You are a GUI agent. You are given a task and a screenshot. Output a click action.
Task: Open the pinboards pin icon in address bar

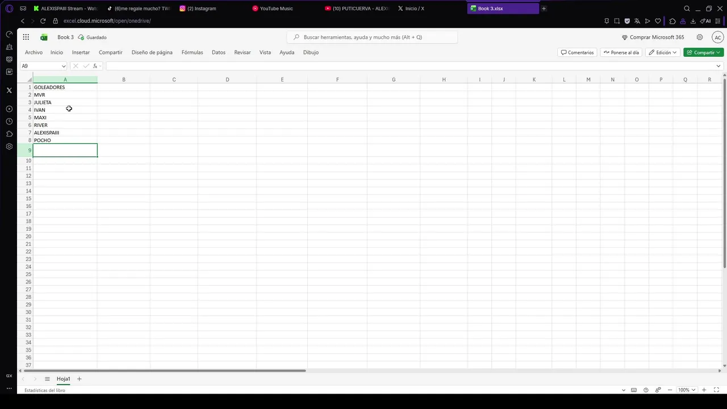click(607, 21)
